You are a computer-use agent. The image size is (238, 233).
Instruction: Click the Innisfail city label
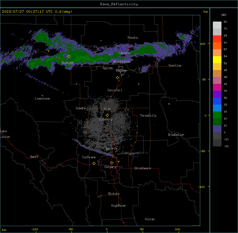pyautogui.click(x=115, y=90)
